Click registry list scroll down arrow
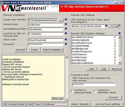125x107 pixels. [x=120, y=63]
